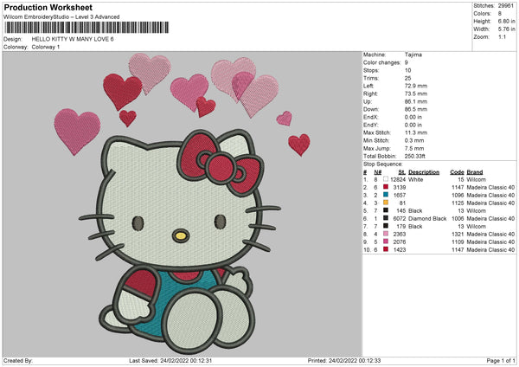The width and height of the screenshot is (519, 367).
Task: Click the 'Brand' column header
Action: (475, 172)
